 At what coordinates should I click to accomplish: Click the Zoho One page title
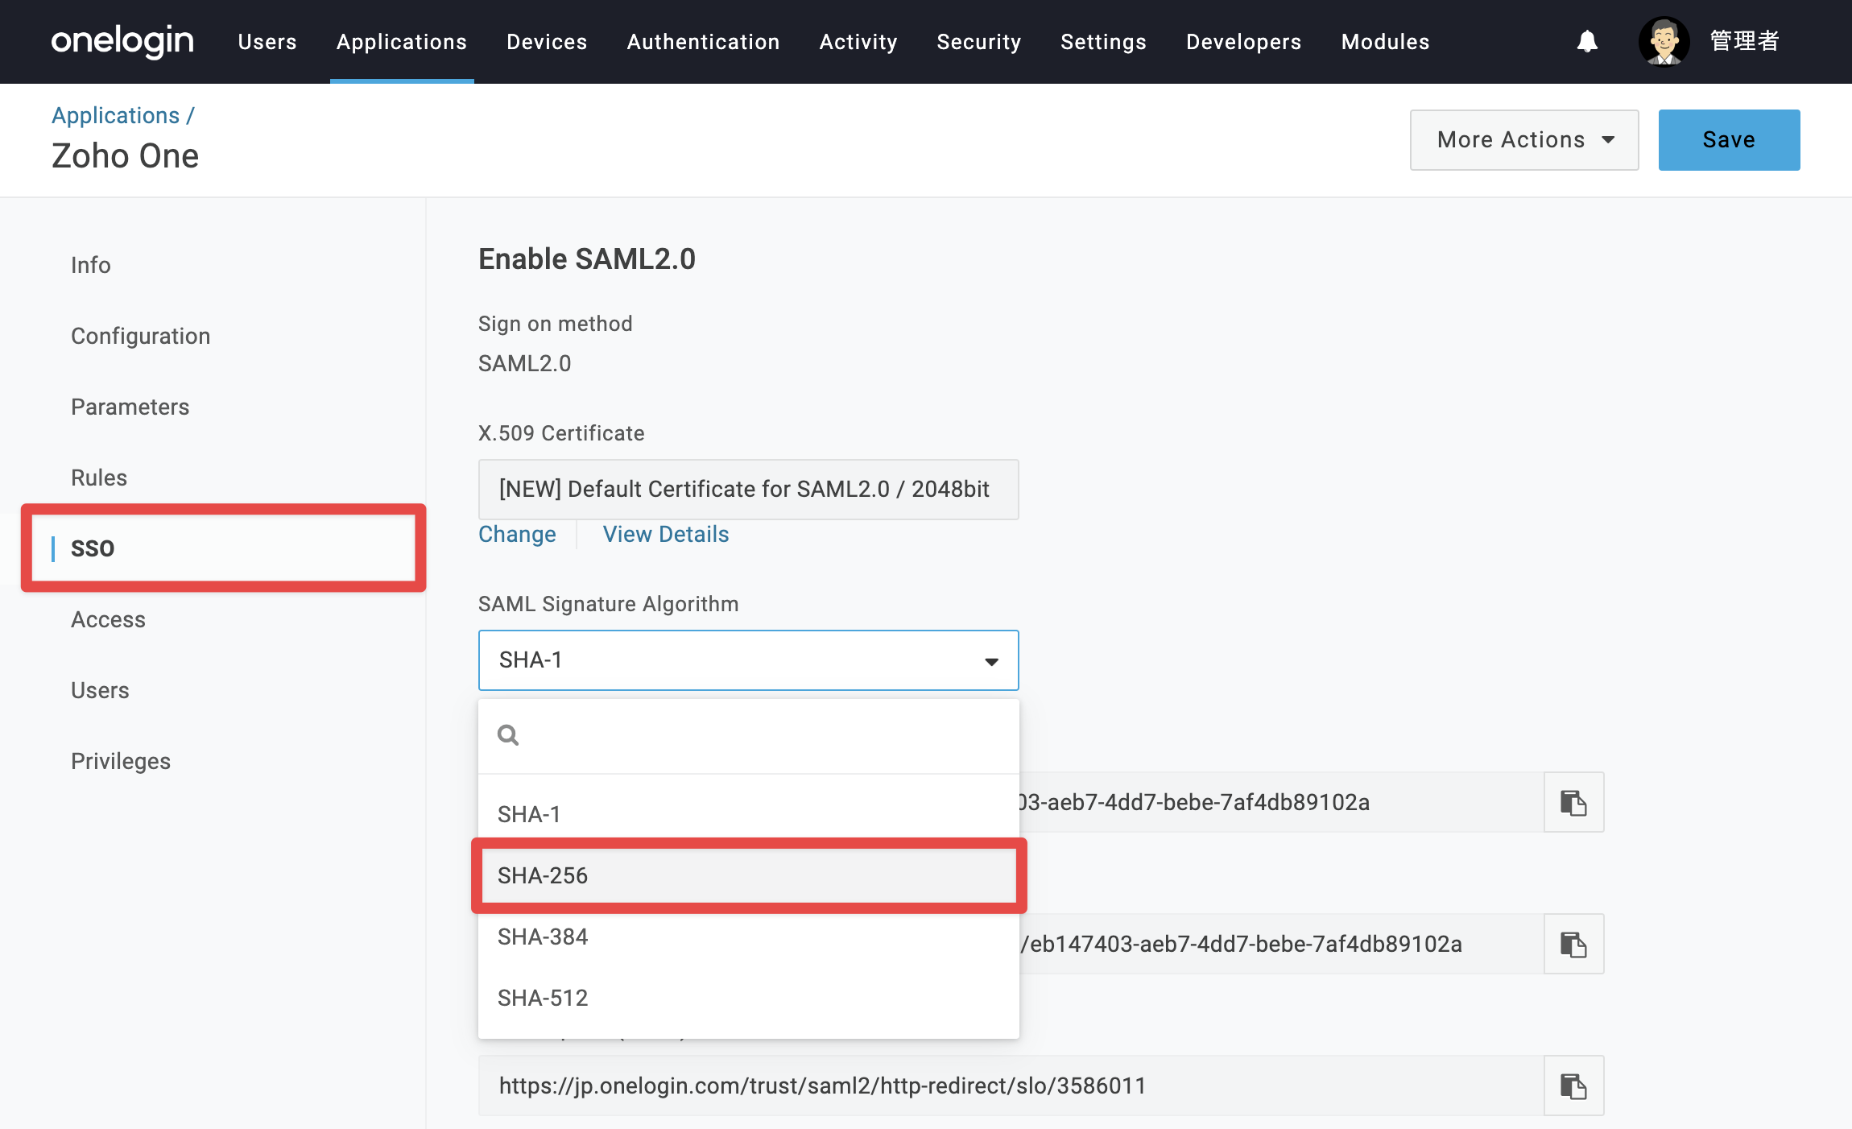(126, 155)
